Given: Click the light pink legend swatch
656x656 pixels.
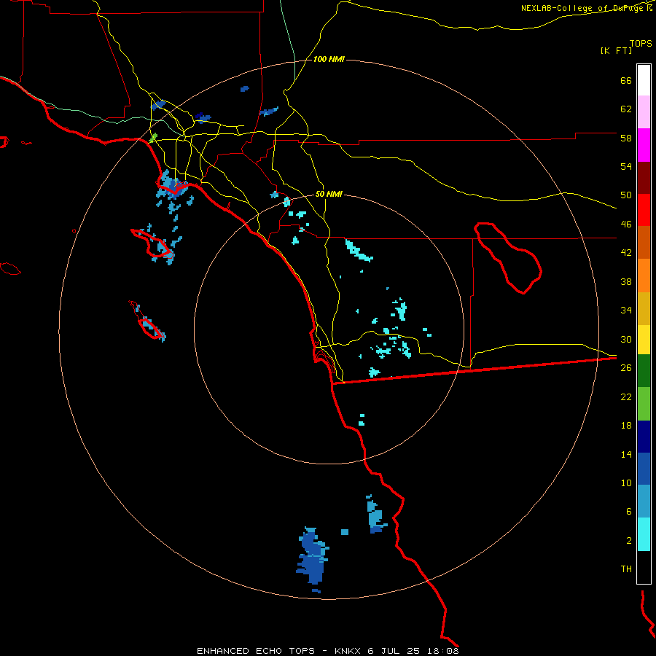Looking at the screenshot, I should point(644,112).
